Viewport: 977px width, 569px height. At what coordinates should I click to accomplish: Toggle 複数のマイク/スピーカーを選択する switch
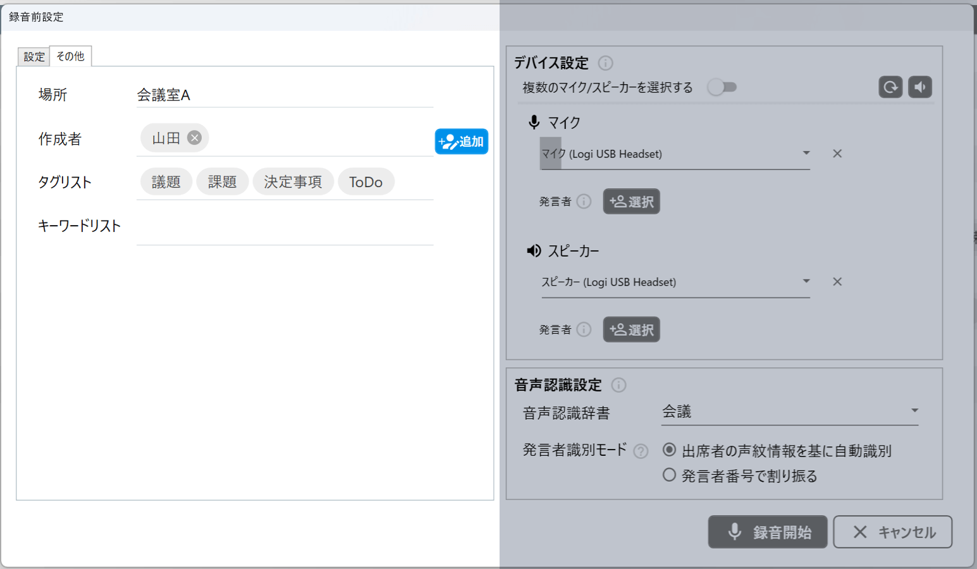point(722,87)
